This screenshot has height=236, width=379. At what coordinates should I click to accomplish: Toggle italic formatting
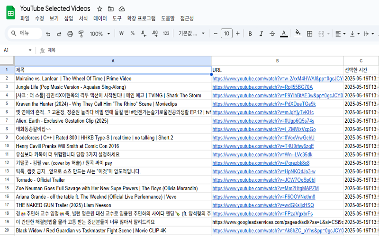tap(262, 34)
